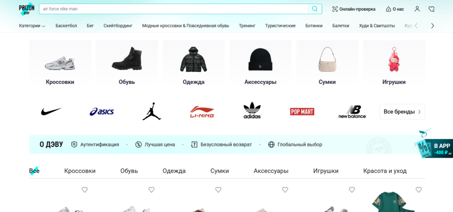
Task: Click the Безусловный возврат calendar icon
Action: tap(194, 144)
